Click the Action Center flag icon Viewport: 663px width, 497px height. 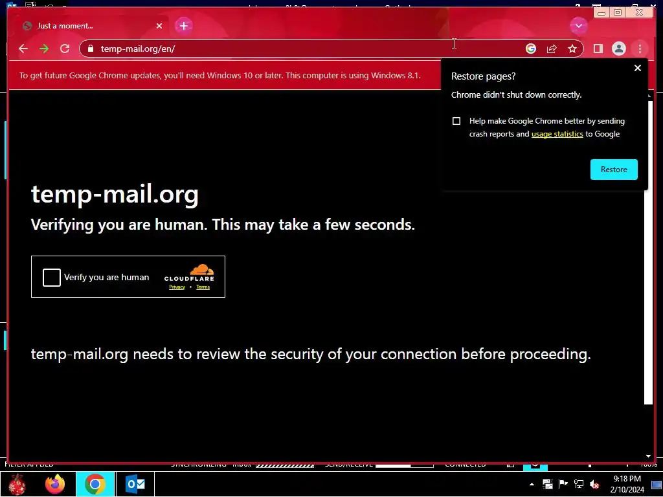pyautogui.click(x=563, y=484)
